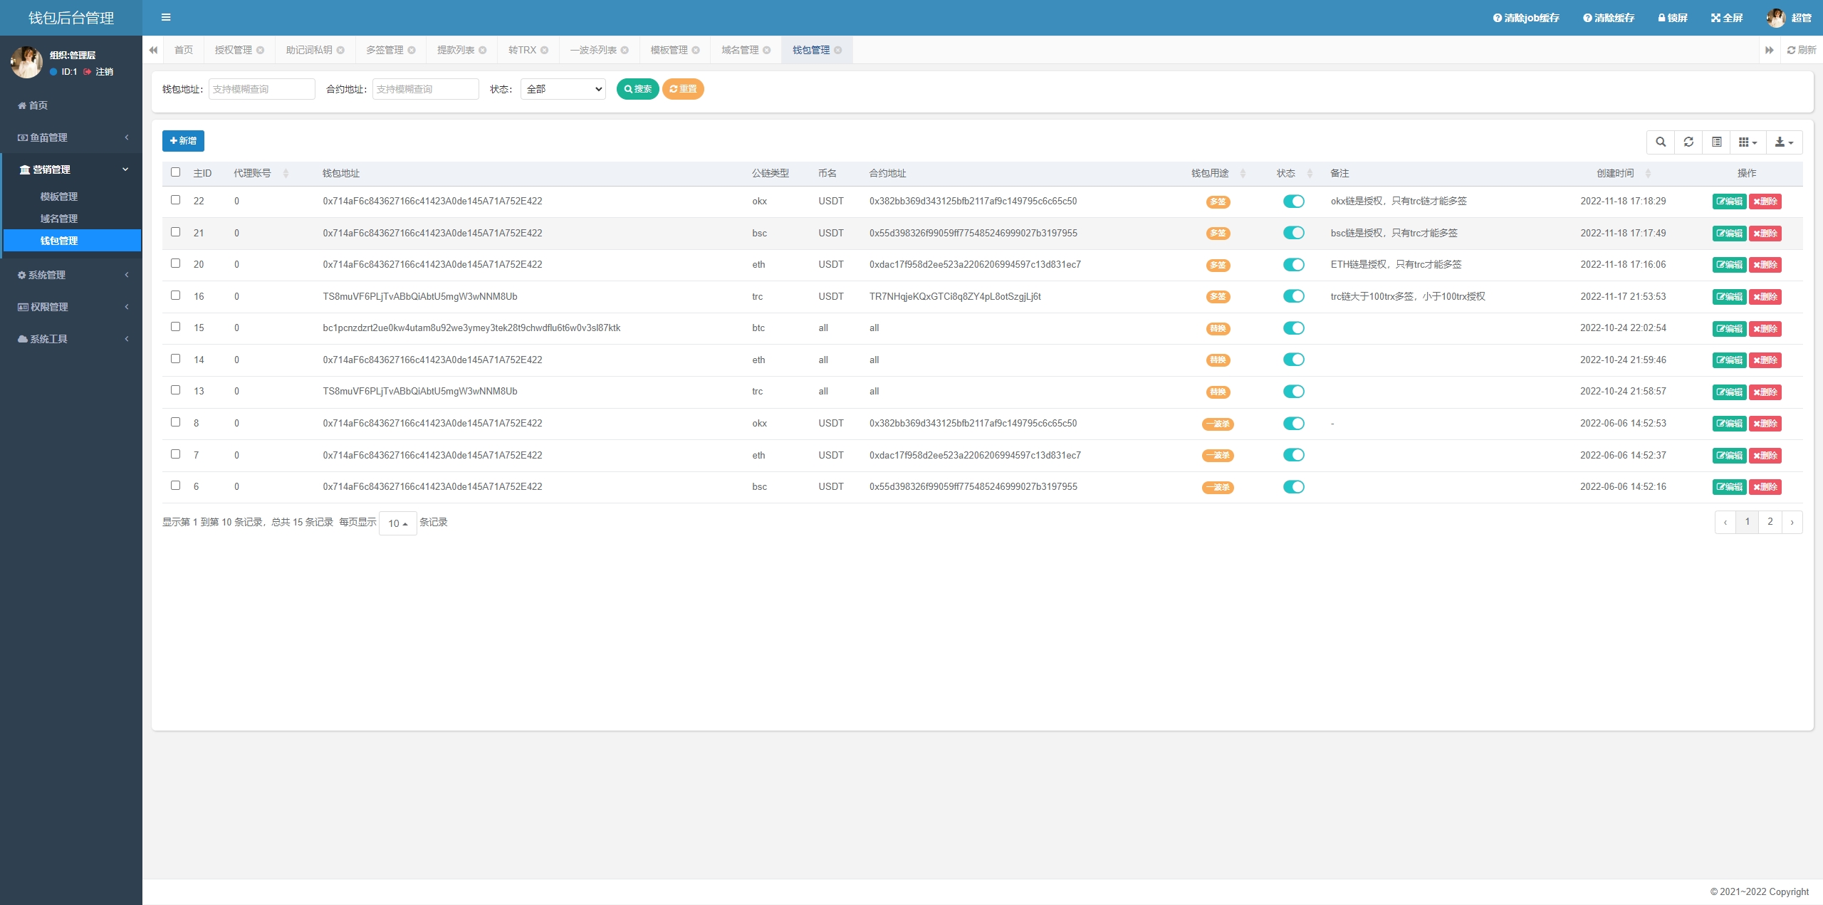Open the columns selector dropdown

coord(1748,142)
